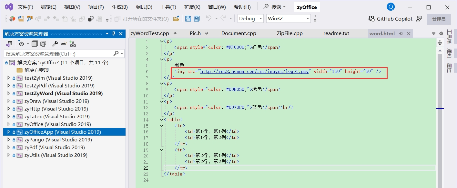The image size is (457, 188).
Task: Click the 管理员 button
Action: (x=439, y=19)
